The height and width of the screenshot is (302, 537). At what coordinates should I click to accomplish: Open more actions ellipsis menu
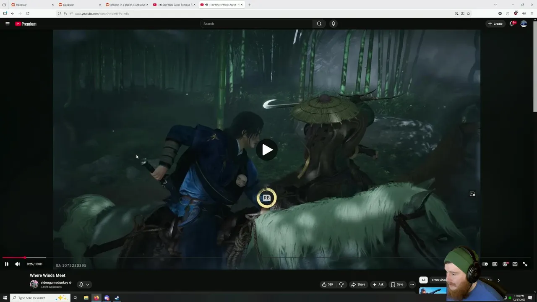pyautogui.click(x=412, y=284)
